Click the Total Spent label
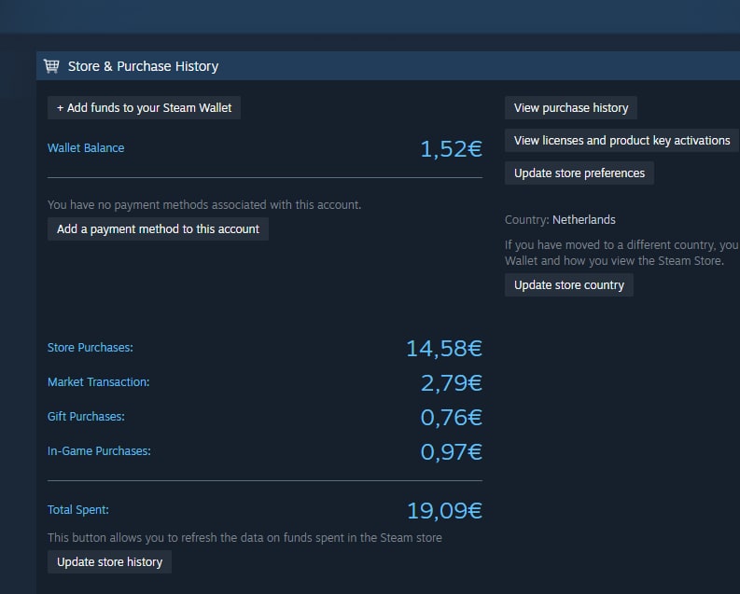This screenshot has width=740, height=594. click(77, 510)
